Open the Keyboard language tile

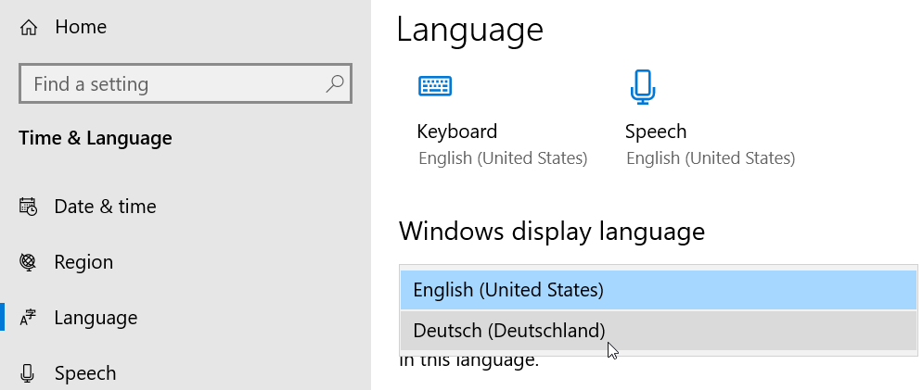tap(503, 118)
